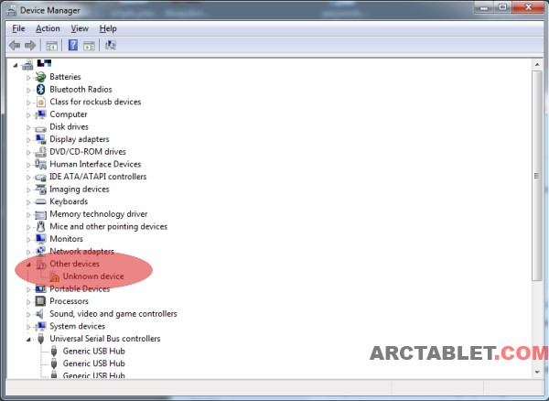Screen dimensions: 549x401
Task: Click the Forward arrow toolbar icon
Action: [x=31, y=45]
